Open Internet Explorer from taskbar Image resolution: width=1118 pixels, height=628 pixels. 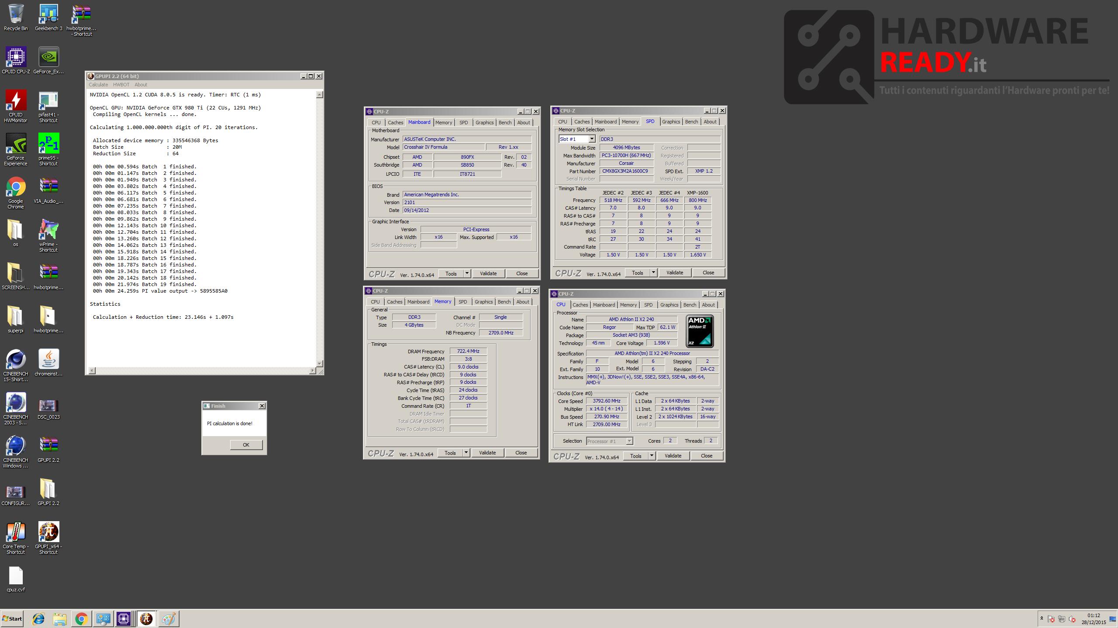[x=38, y=618]
